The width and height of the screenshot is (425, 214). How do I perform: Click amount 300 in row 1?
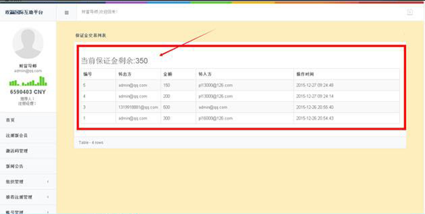point(167,118)
